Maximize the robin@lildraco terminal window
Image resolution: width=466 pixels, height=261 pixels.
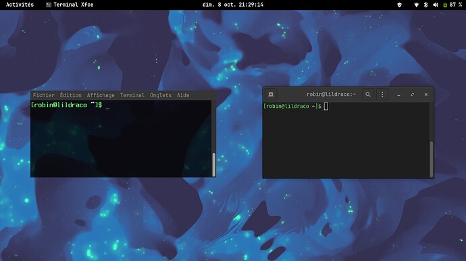coord(413,94)
